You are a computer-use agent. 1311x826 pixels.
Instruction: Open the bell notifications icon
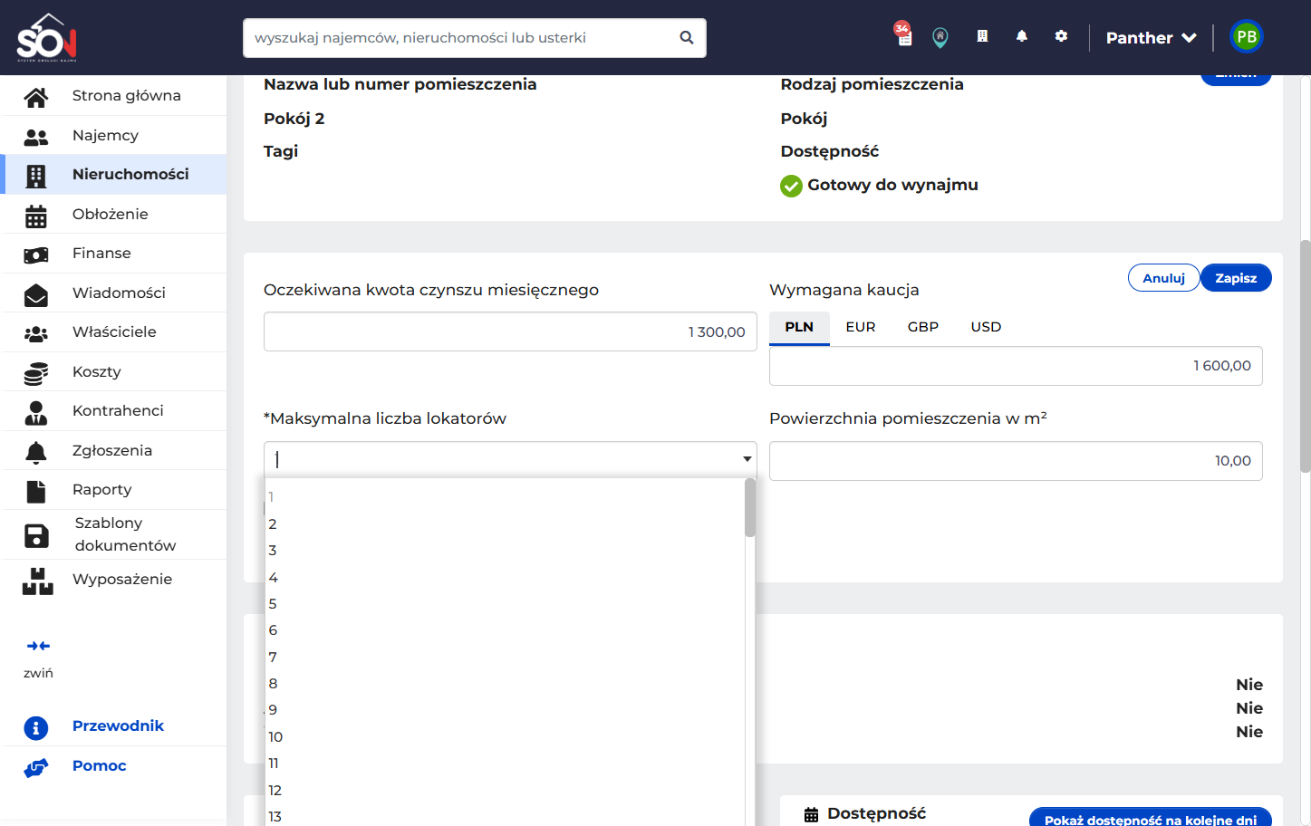click(1022, 36)
